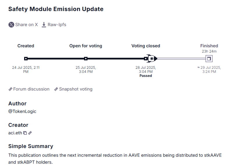Click the 23h 24m remaining time label

(209, 51)
